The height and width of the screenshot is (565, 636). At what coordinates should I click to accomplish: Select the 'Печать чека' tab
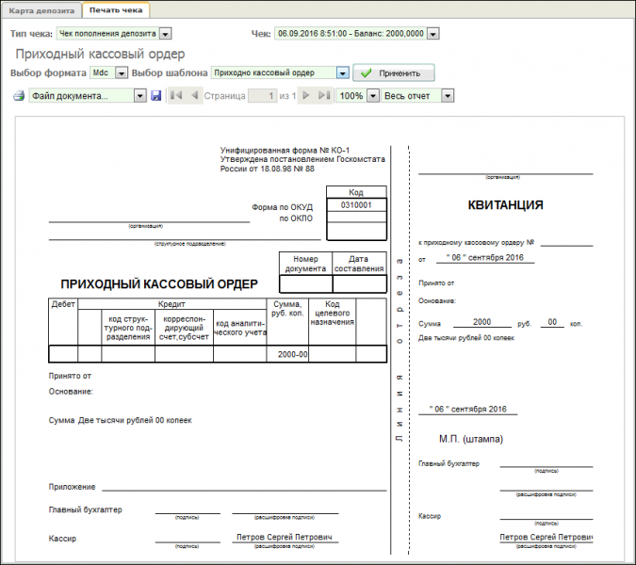point(116,10)
